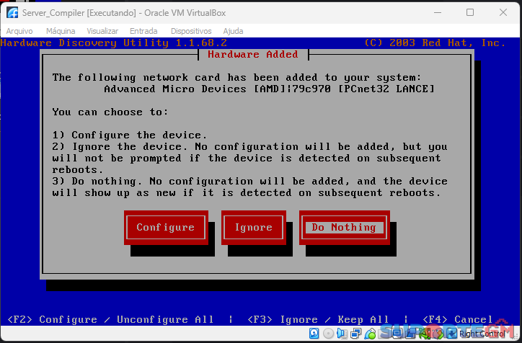The height and width of the screenshot is (343, 522).
Task: Choose the Ignore button
Action: click(253, 227)
